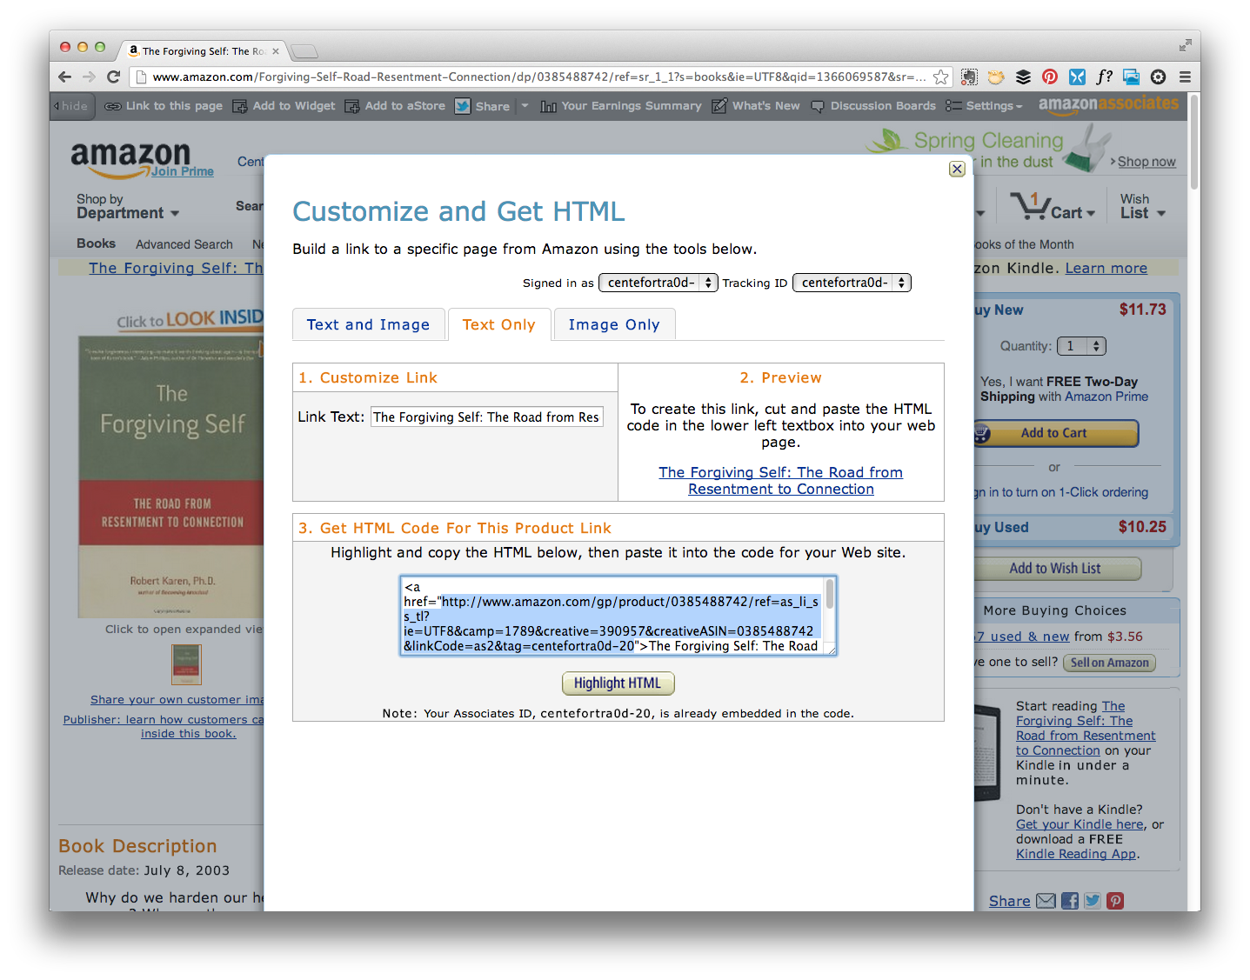Screen dimensions: 1250x980
Task: Hide the Associates site stripe
Action: pos(71,106)
